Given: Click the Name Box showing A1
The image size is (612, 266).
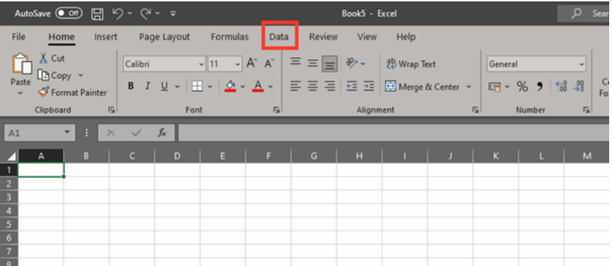Looking at the screenshot, I should point(39,133).
